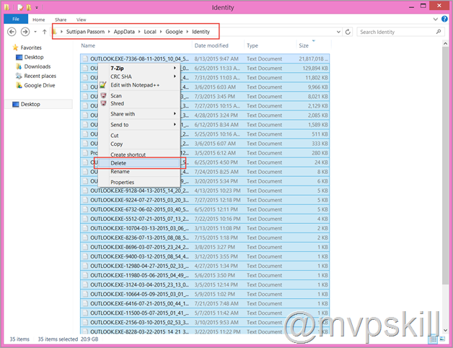Select file OUTLOOK.EXE-5512-07-21-2015
Viewport: 453px width, 348px height.
[205, 219]
